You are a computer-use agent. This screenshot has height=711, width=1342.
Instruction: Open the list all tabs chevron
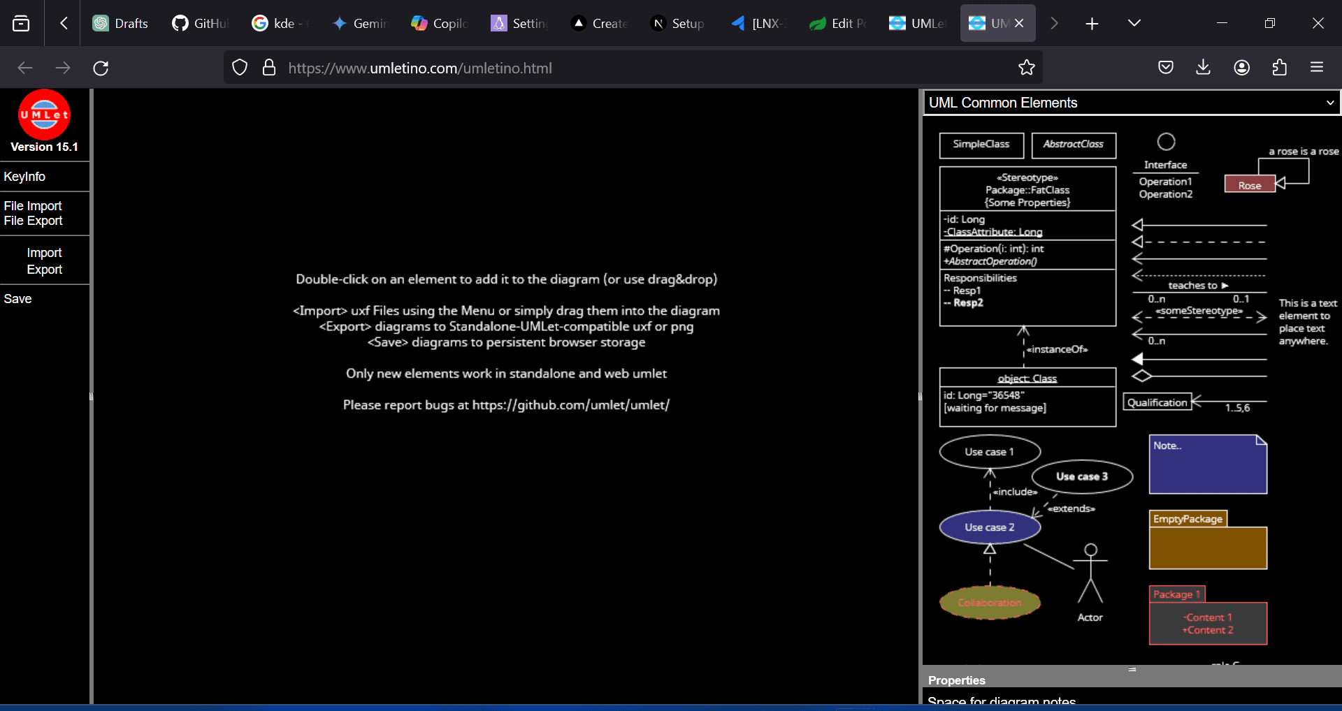tap(1134, 23)
